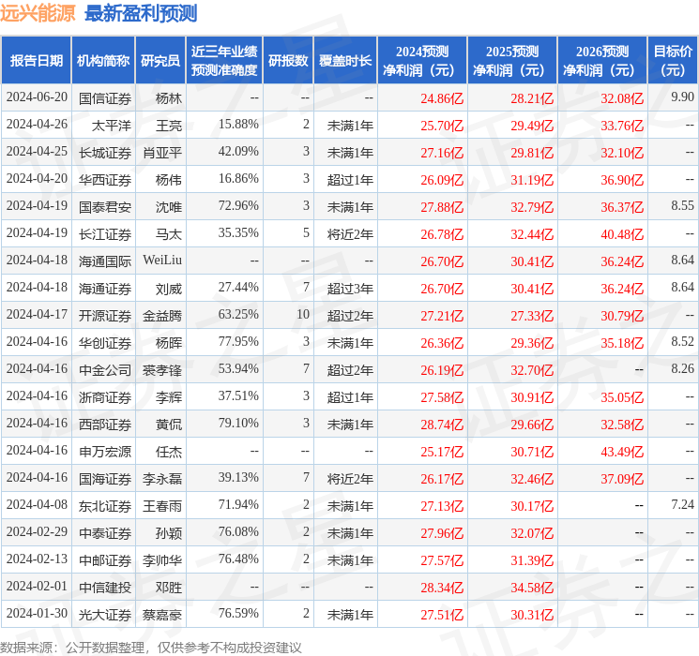
Task: Select the 光大证券 cell
Action: point(105,615)
